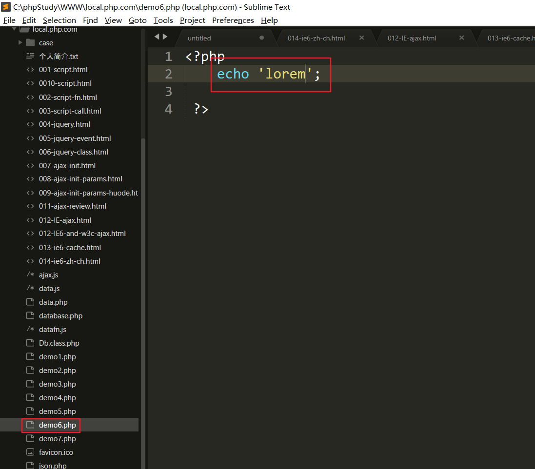This screenshot has height=469, width=535.
Task: Open the Preferences menu
Action: [233, 20]
